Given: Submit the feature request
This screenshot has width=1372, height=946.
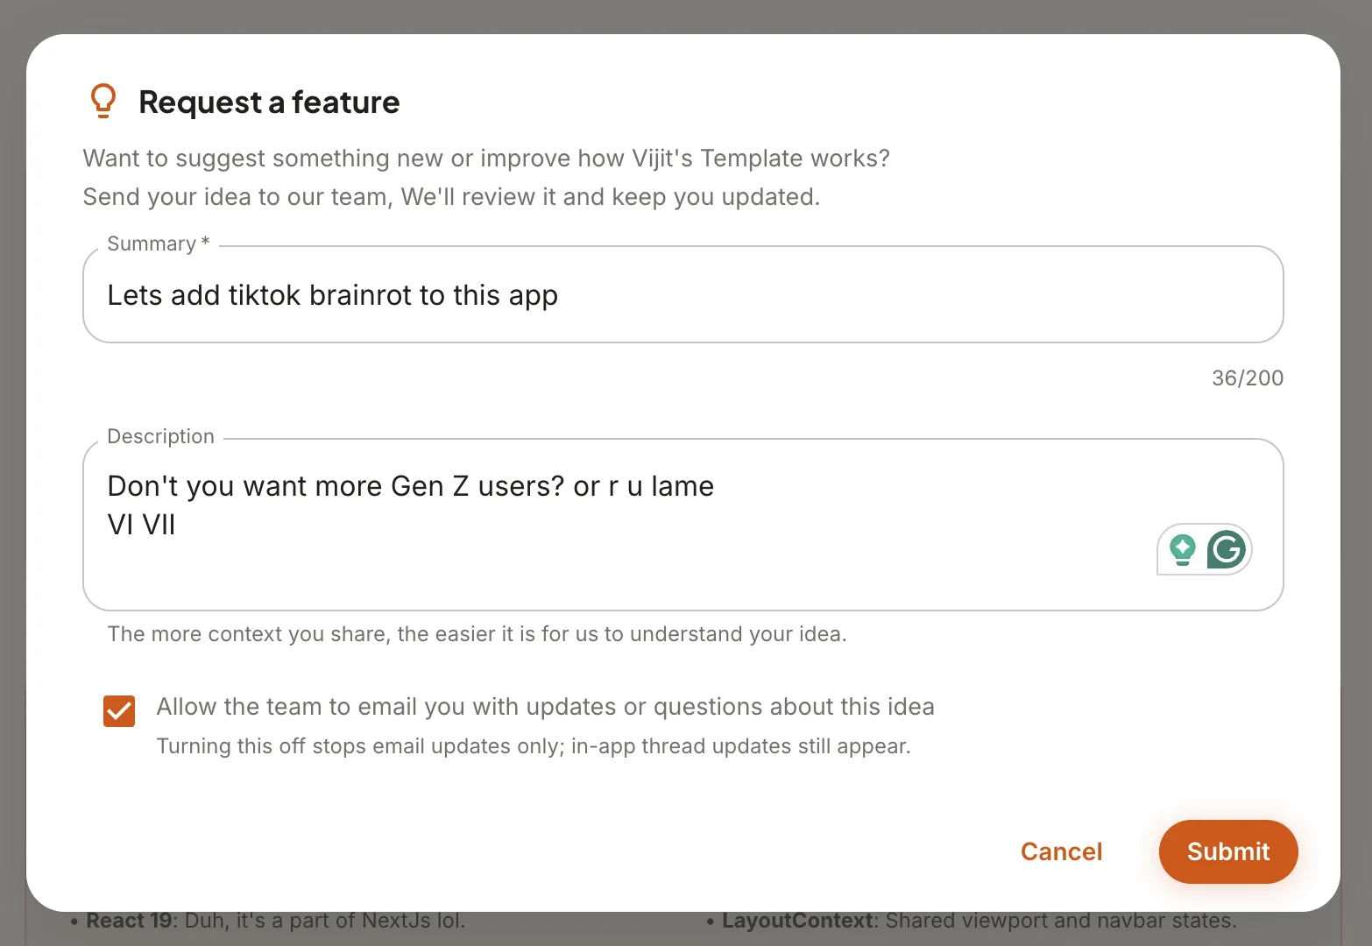Looking at the screenshot, I should [1227, 851].
